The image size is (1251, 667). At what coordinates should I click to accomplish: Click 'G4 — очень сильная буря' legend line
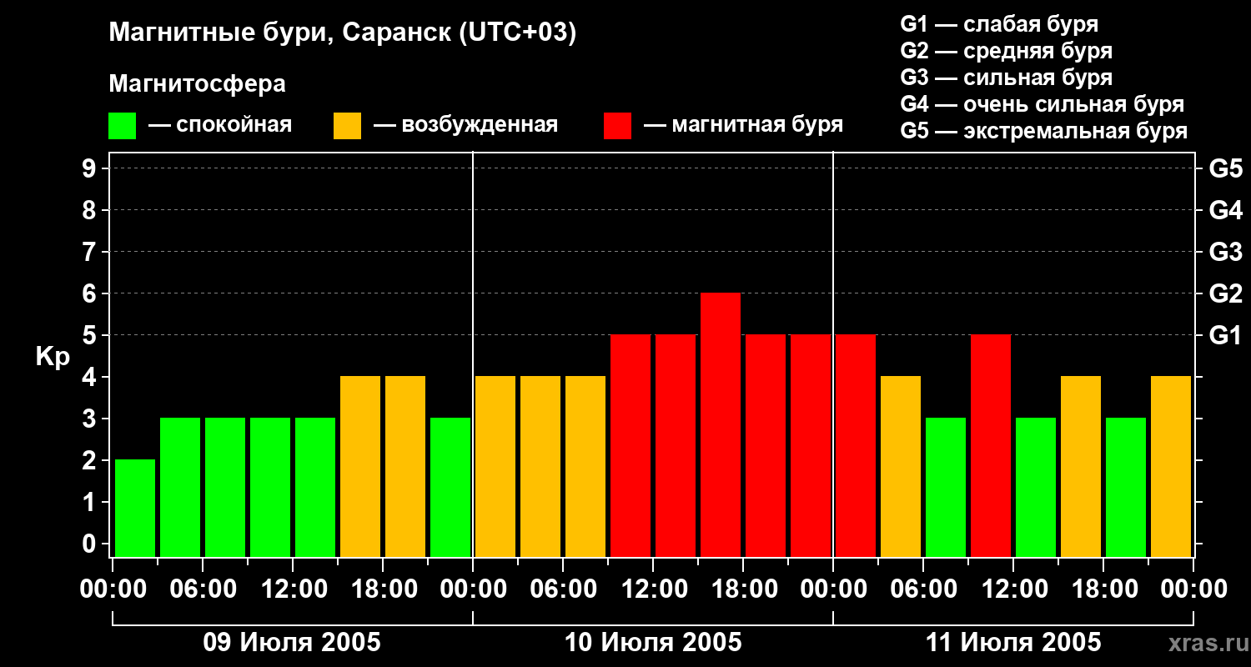pos(1042,104)
